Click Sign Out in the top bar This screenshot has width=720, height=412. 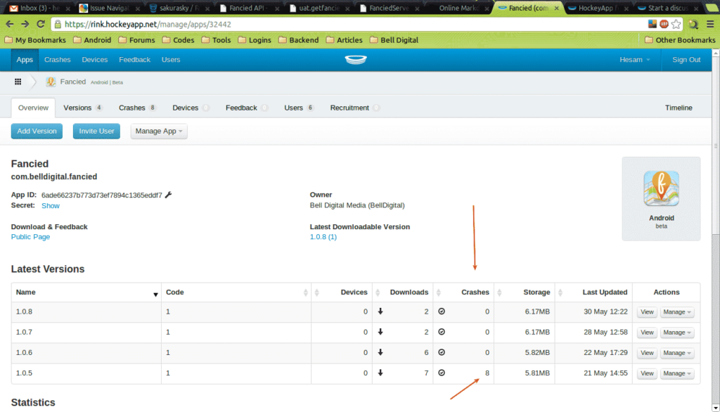click(x=686, y=60)
